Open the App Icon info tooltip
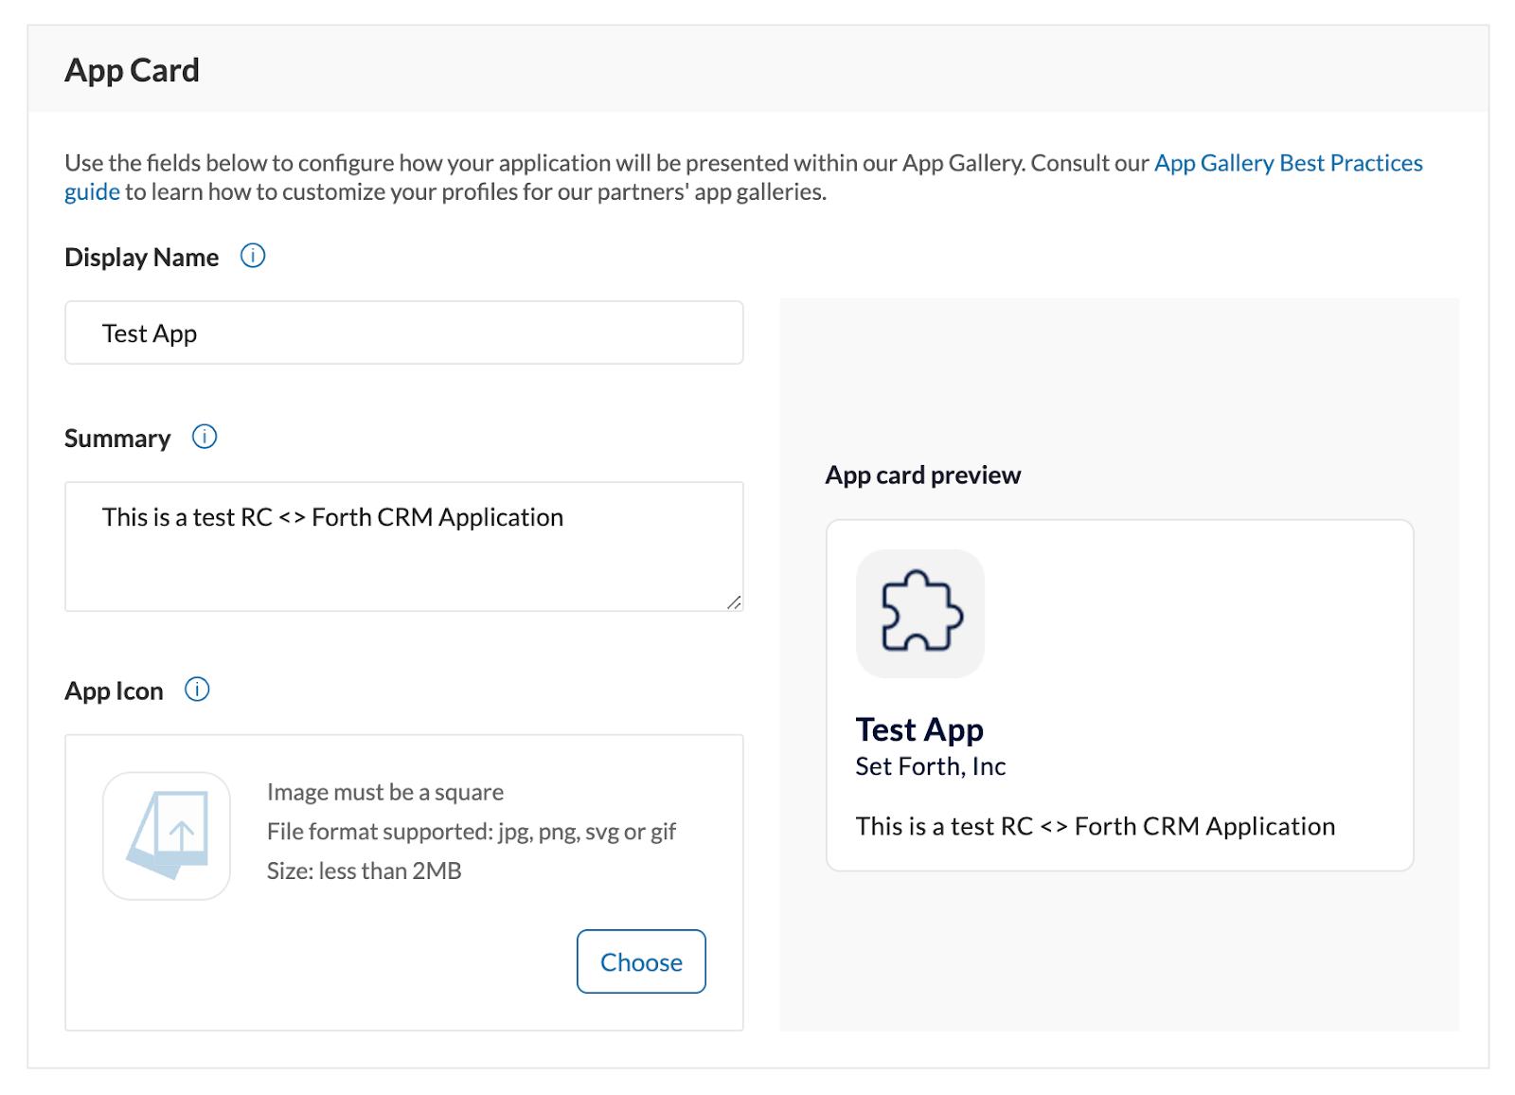The image size is (1515, 1095). (197, 690)
